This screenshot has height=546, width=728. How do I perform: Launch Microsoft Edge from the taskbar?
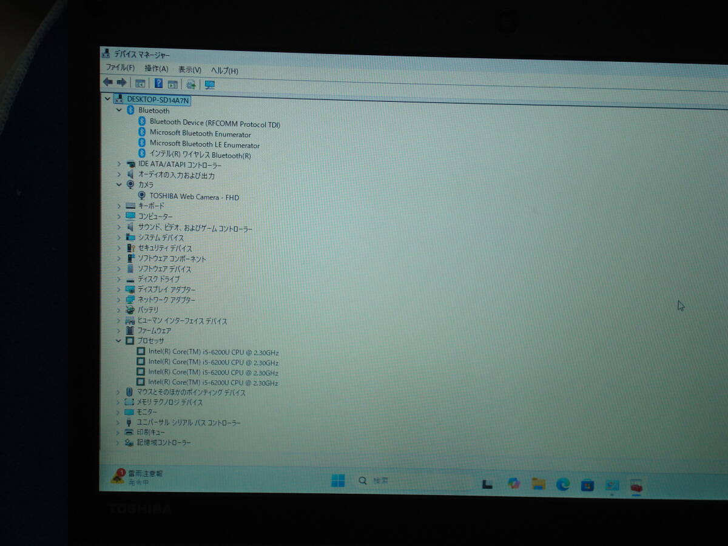(563, 484)
